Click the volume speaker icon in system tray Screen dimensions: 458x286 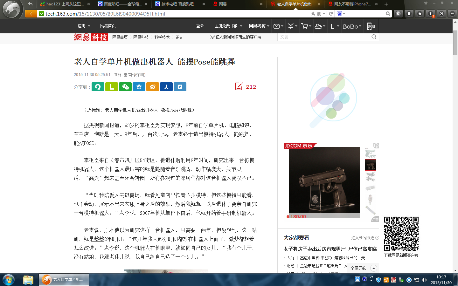(x=424, y=280)
